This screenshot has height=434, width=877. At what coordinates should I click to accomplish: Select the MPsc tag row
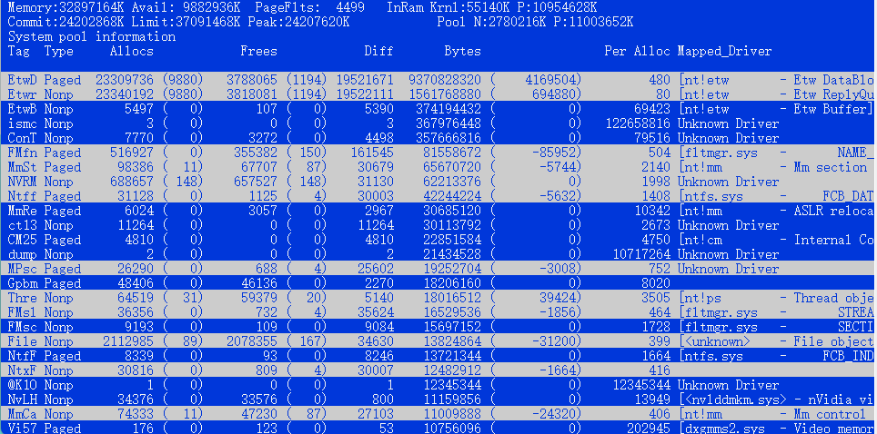[x=438, y=269]
